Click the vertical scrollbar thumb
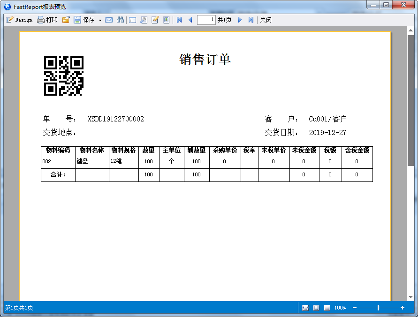 [410, 100]
